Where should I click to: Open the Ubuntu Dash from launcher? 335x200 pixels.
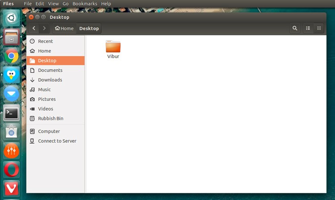11,18
